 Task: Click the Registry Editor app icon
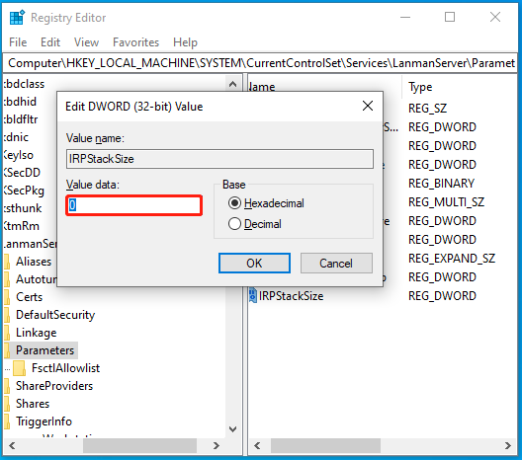[17, 18]
